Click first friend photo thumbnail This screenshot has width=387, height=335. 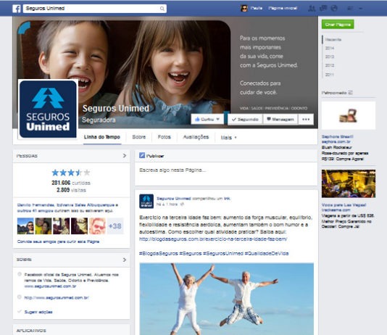pos(25,226)
